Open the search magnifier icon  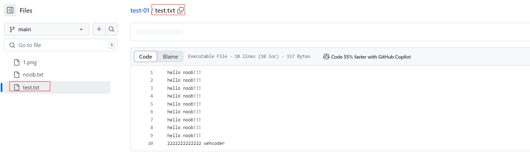pyautogui.click(x=111, y=29)
